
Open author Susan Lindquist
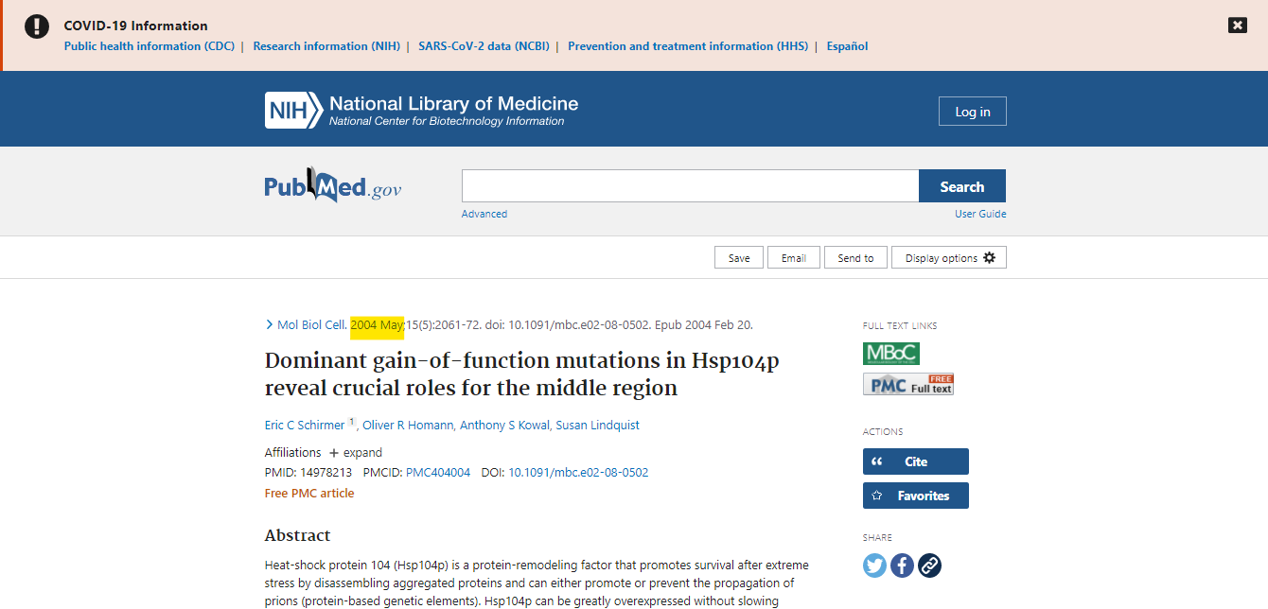click(597, 426)
